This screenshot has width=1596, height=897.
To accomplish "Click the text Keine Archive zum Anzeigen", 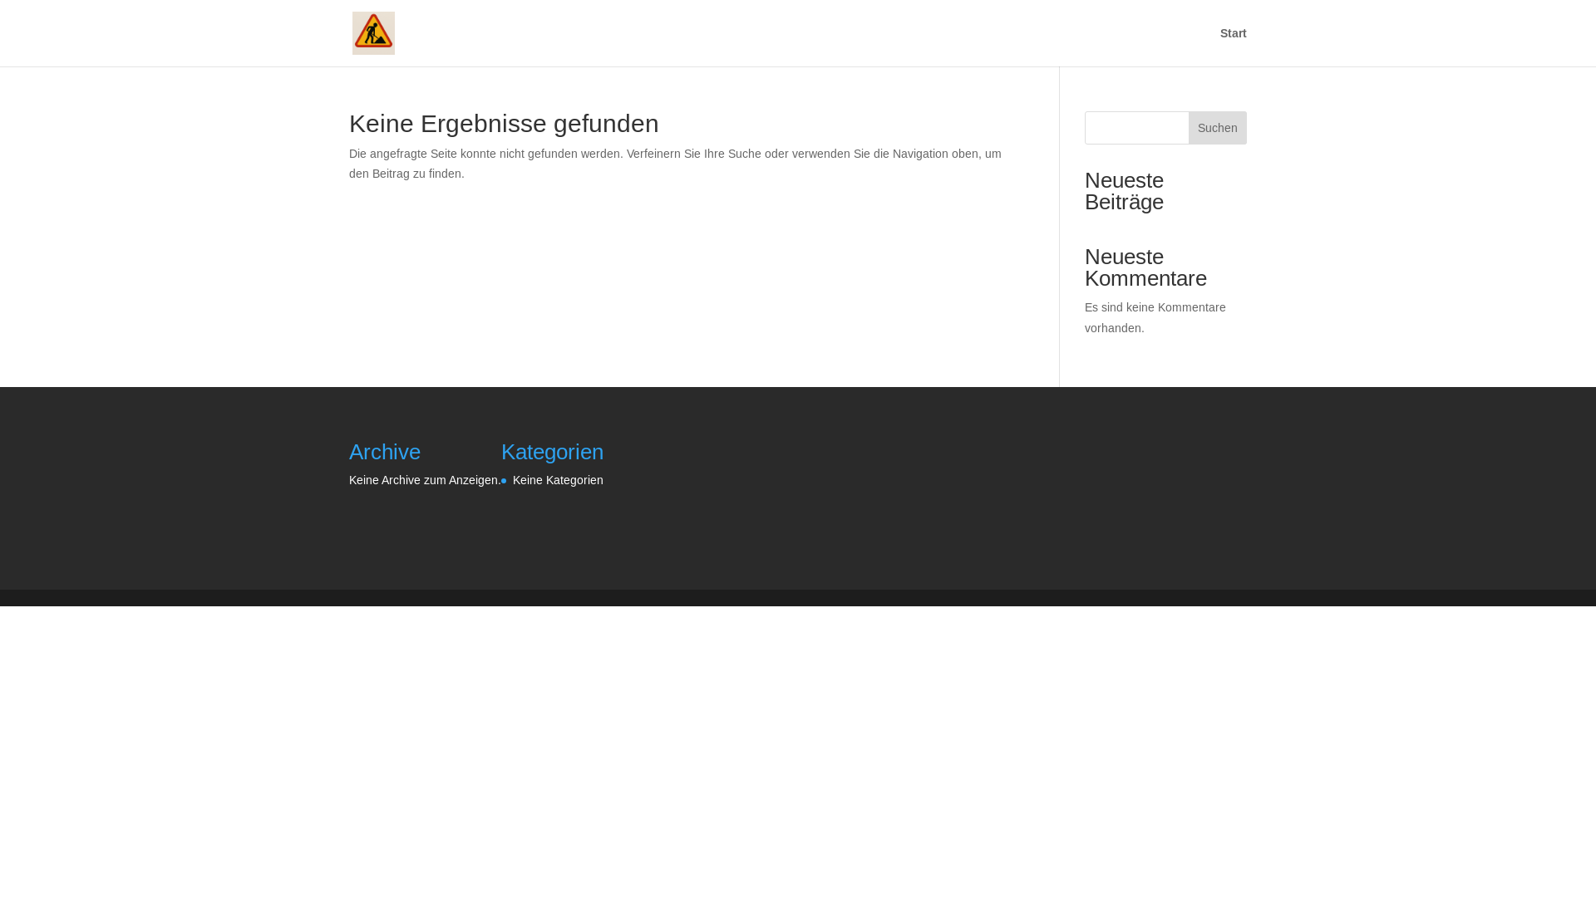I will (425, 480).
